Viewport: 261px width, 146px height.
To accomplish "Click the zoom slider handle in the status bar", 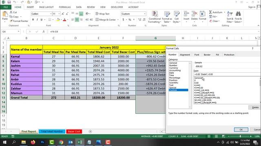I will click(x=240, y=136).
